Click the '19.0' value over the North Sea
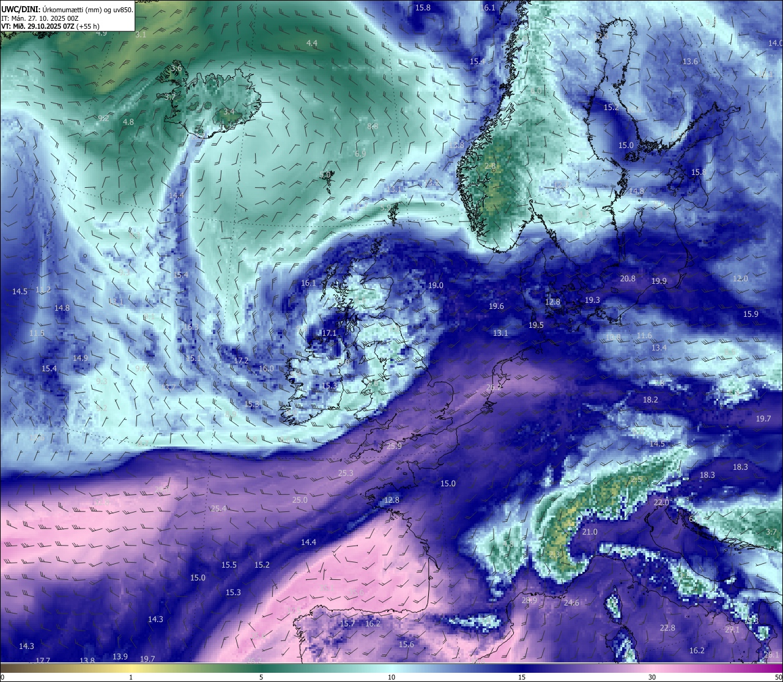 (436, 285)
